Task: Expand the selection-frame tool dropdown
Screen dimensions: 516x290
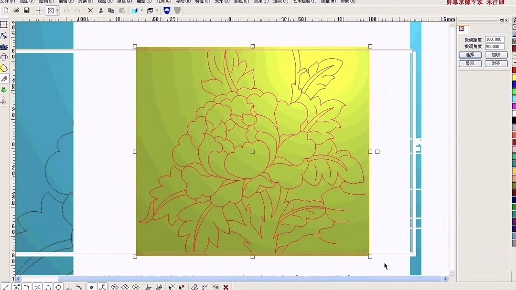Action: coord(56,10)
